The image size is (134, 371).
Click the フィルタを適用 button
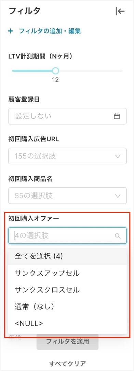pos(67,342)
